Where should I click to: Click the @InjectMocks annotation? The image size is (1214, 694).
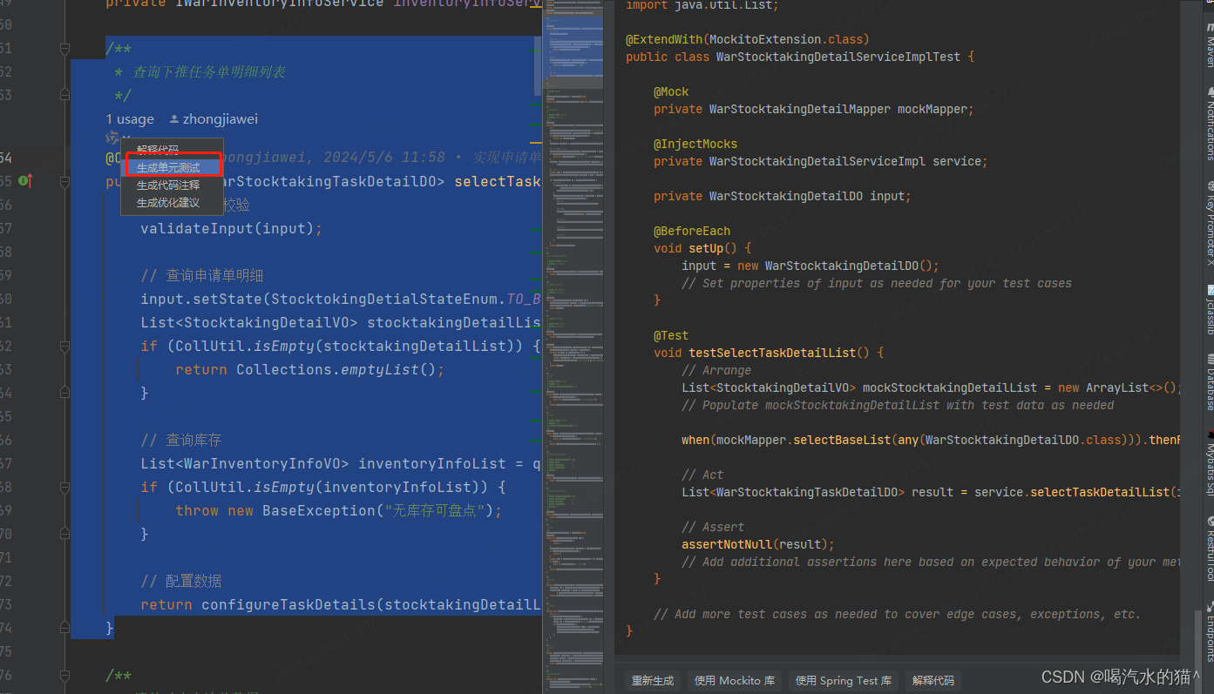point(695,144)
